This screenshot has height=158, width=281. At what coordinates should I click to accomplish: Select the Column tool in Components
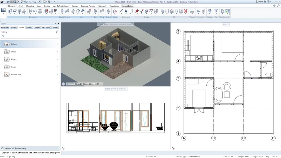(x=19, y=11)
